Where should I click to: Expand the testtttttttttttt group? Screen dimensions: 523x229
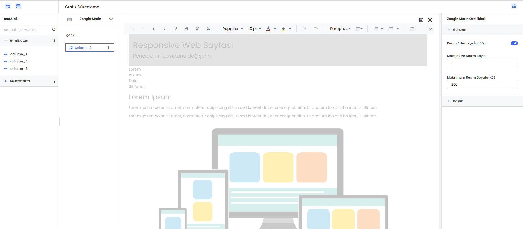pyautogui.click(x=5, y=81)
